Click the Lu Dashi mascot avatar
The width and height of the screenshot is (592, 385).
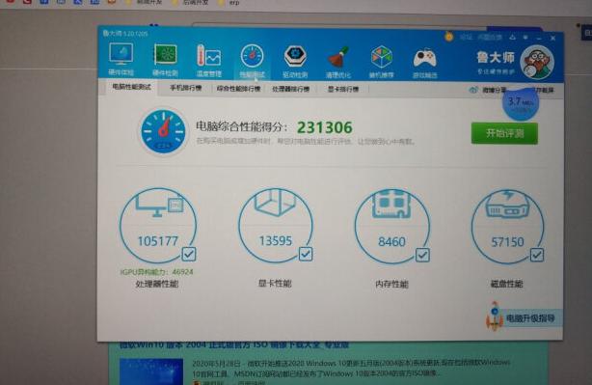tap(537, 63)
